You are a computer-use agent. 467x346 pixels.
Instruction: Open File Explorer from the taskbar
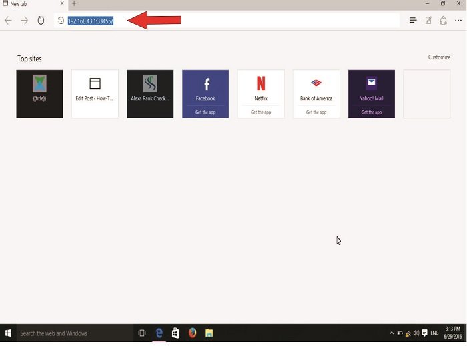coord(209,333)
